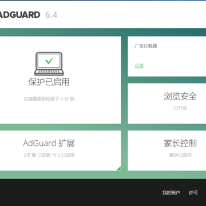Screen dimensions: 206x206
Task: Open 许可 in the footer
Action: pyautogui.click(x=193, y=193)
